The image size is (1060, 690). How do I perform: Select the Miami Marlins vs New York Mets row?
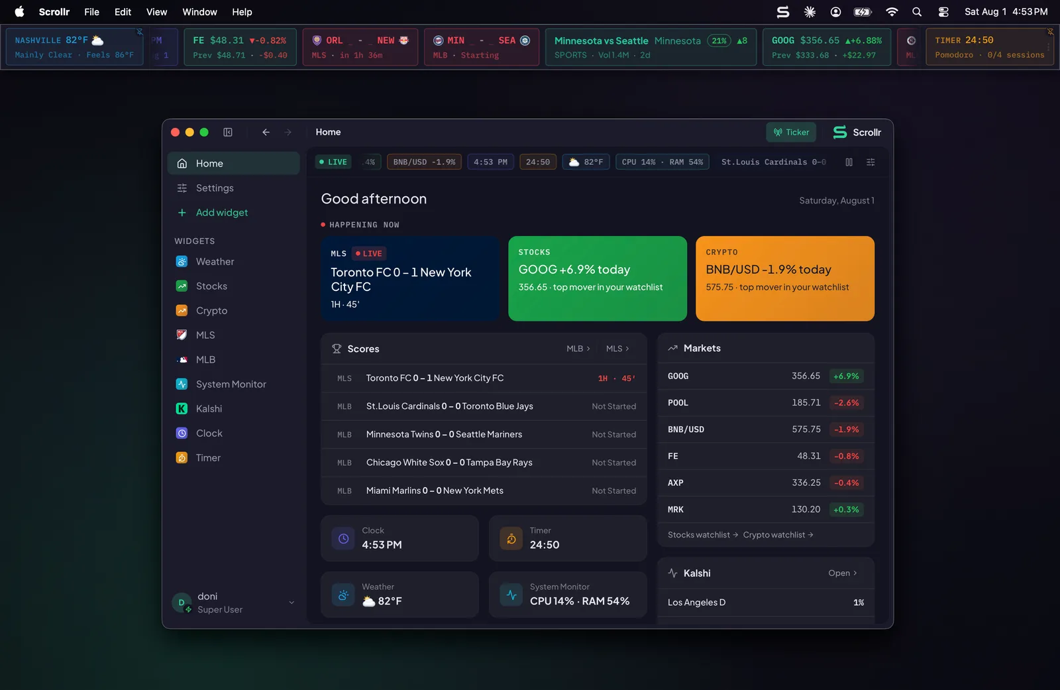[x=484, y=491]
